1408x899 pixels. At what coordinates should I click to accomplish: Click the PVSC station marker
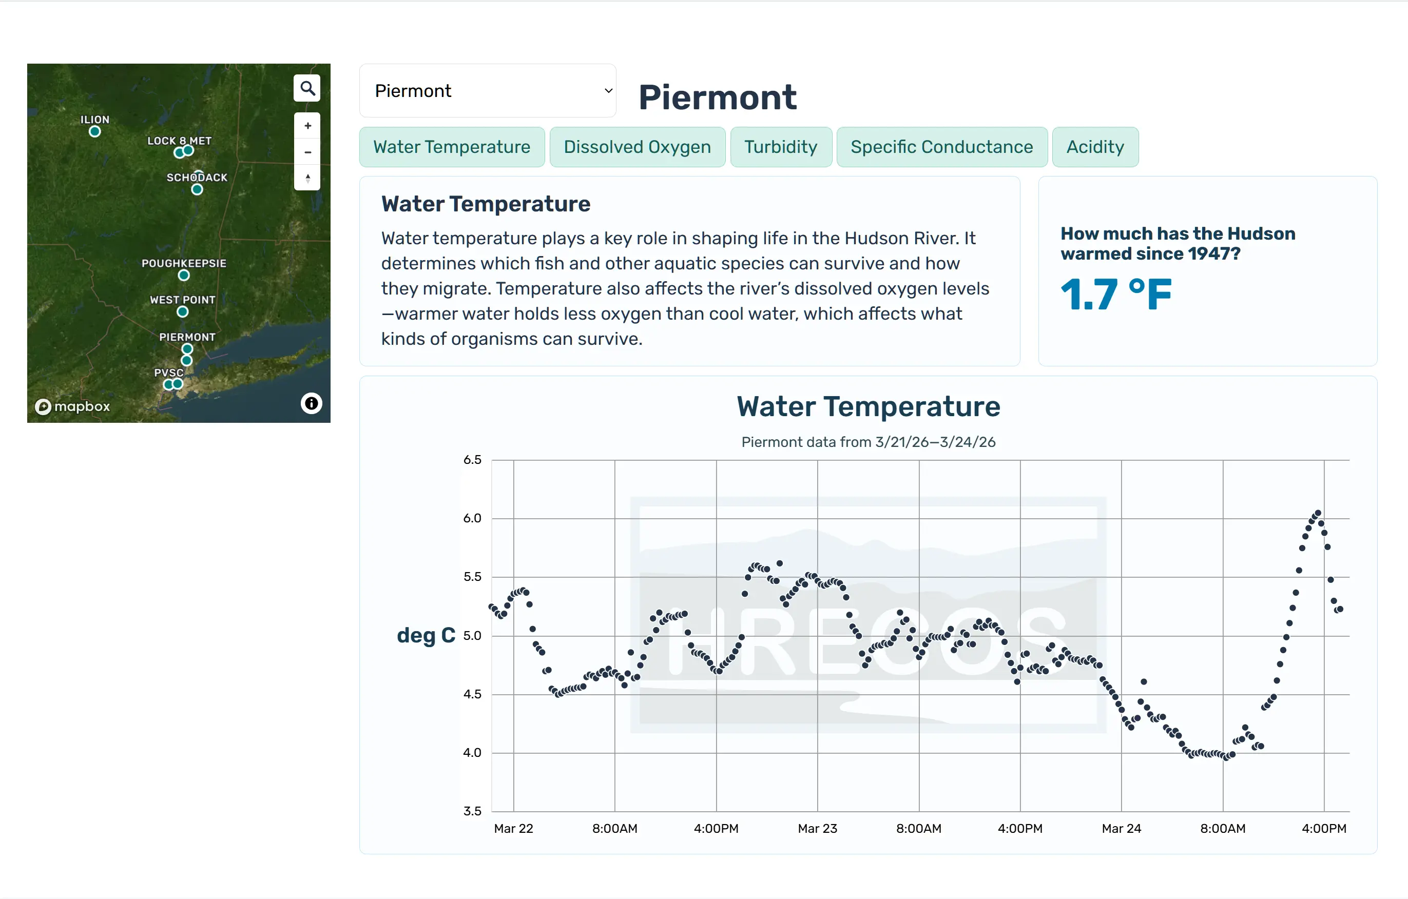click(x=169, y=385)
